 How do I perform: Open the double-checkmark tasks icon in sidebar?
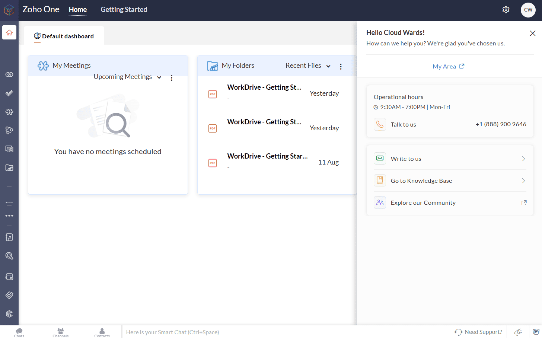[x=9, y=93]
